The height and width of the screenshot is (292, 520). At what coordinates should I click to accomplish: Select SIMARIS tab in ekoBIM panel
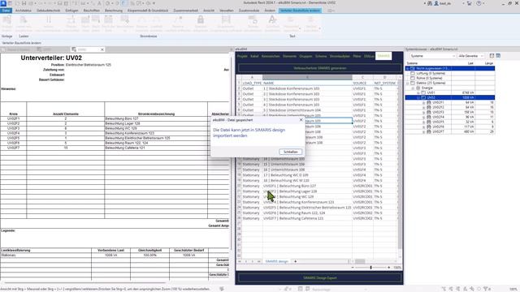383,56
